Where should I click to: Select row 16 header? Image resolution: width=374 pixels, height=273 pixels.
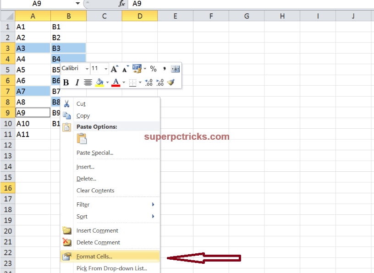click(x=8, y=188)
